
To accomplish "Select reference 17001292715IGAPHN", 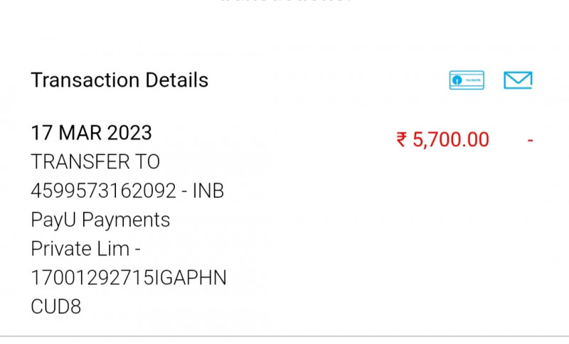I will click(x=128, y=279).
